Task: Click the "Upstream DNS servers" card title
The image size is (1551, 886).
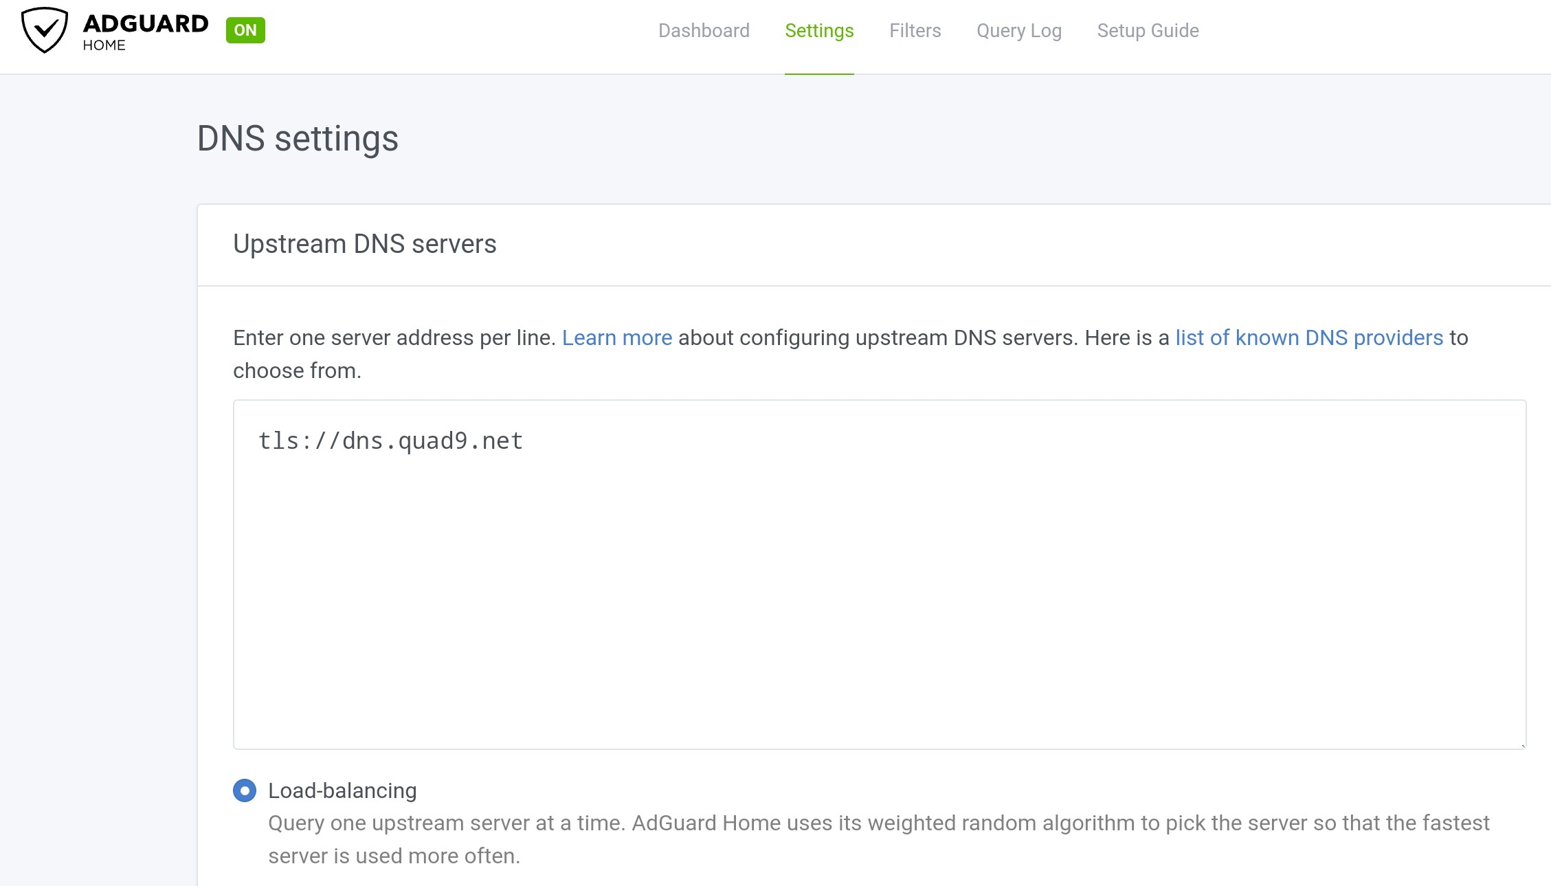Action: tap(364, 244)
